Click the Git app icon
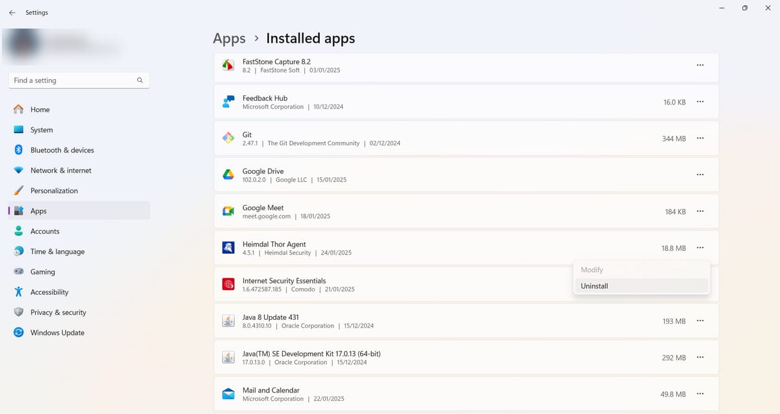 click(x=228, y=138)
